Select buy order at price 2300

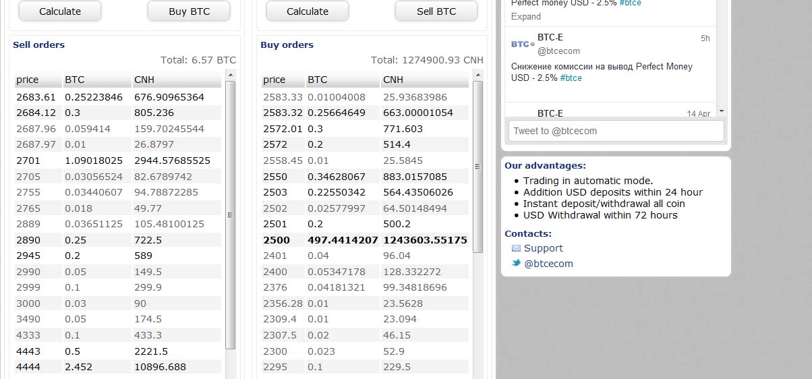[x=366, y=351]
